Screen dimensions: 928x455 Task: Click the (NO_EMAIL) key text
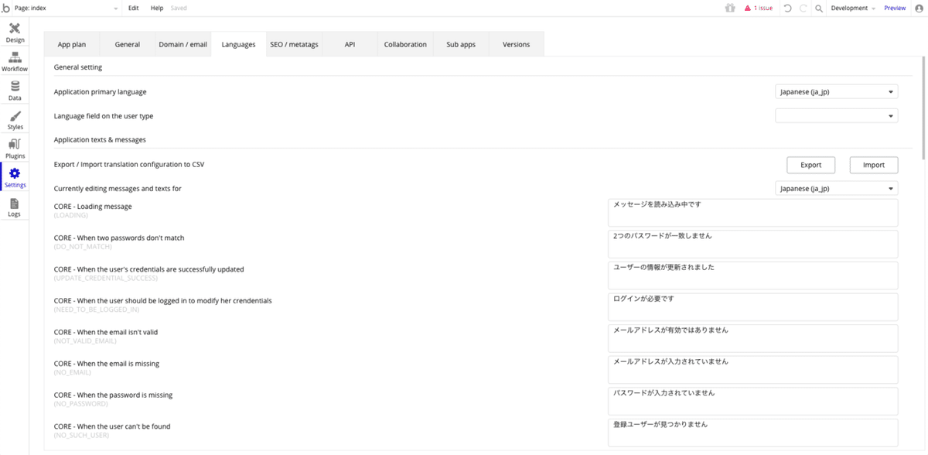coord(71,372)
